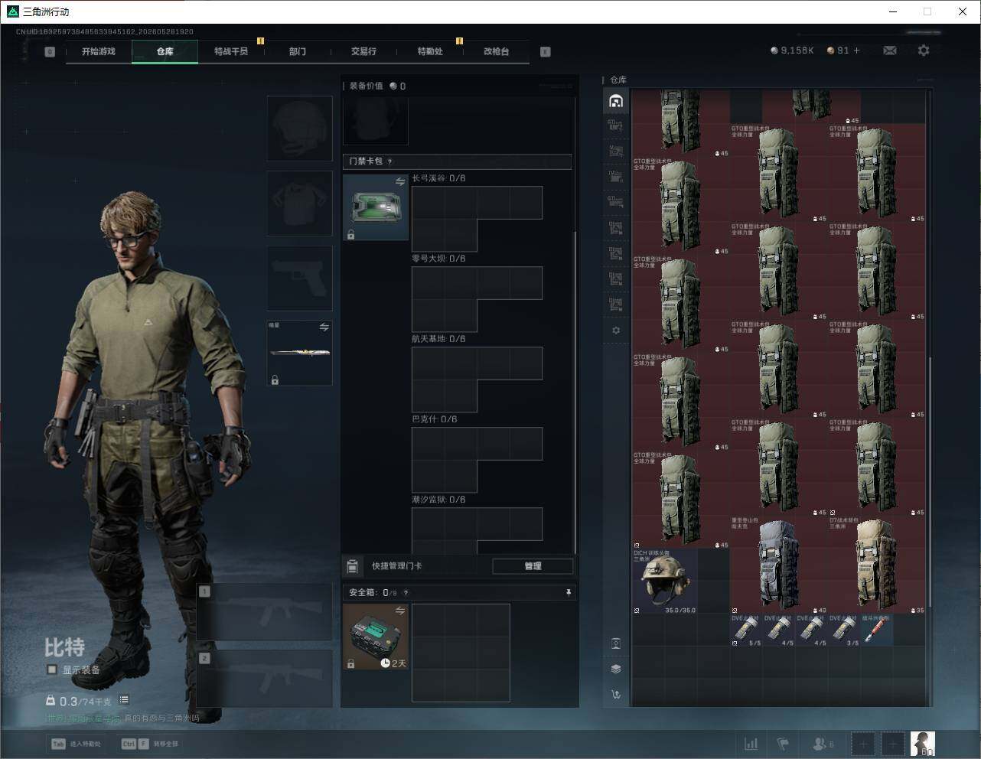Click the sort warehouse arrows icon
Screen dimensions: 981x759
point(616,695)
